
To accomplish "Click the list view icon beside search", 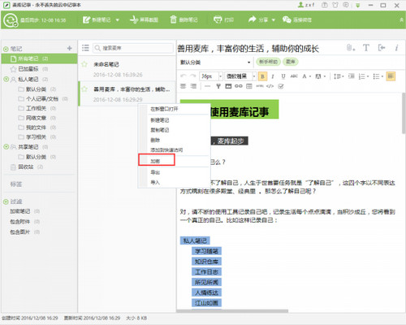I will (85, 48).
